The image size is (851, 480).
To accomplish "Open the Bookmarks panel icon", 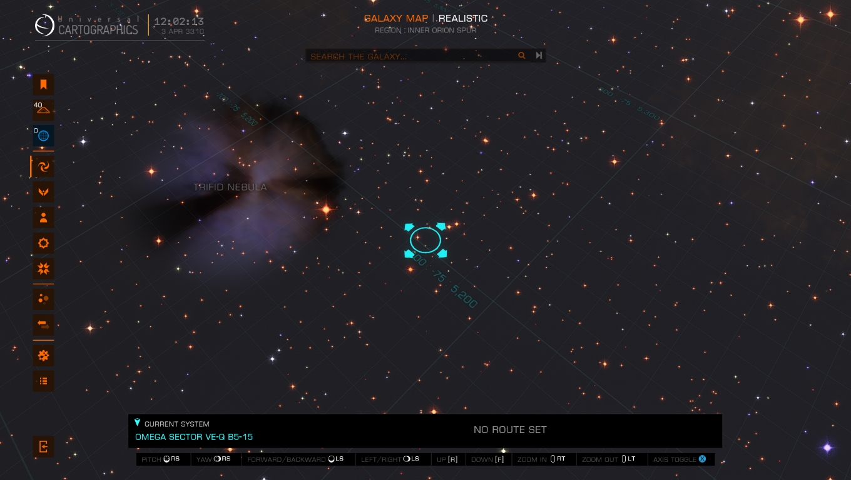I will (43, 84).
